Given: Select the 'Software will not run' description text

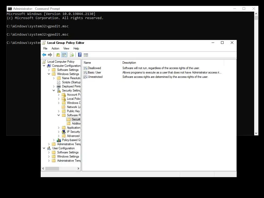Looking at the screenshot, I should point(161,68).
